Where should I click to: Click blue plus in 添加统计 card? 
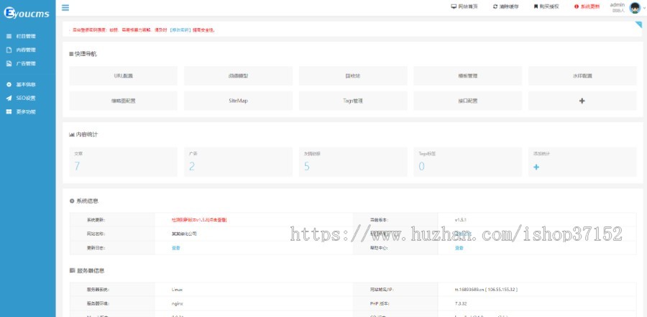[536, 167]
